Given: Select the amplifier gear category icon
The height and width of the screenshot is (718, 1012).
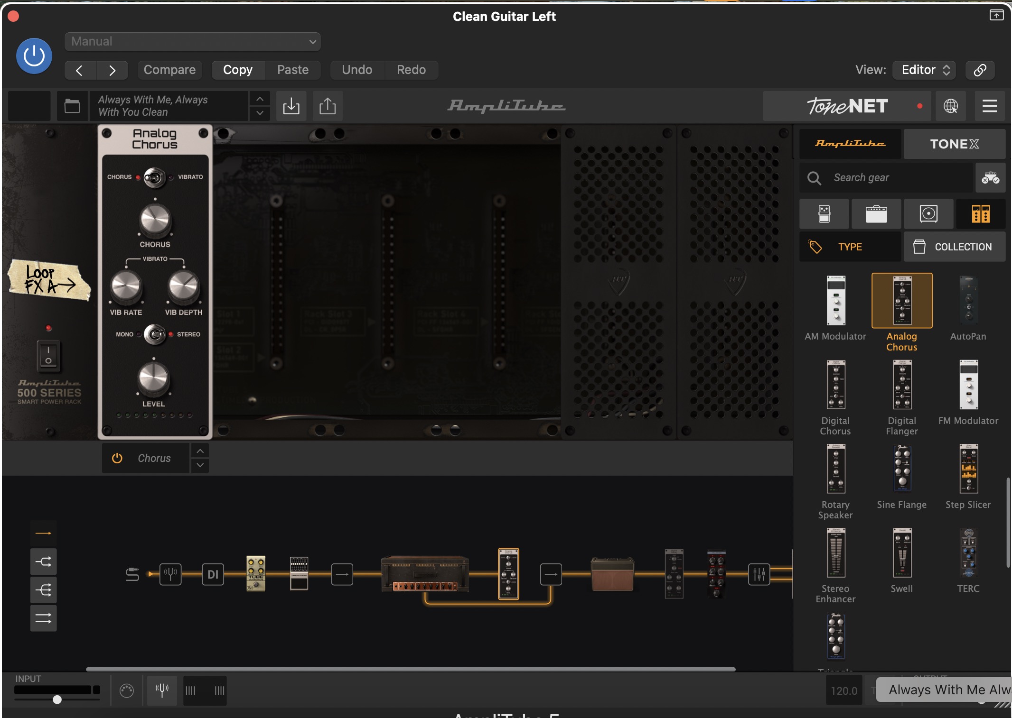Looking at the screenshot, I should pyautogui.click(x=876, y=214).
